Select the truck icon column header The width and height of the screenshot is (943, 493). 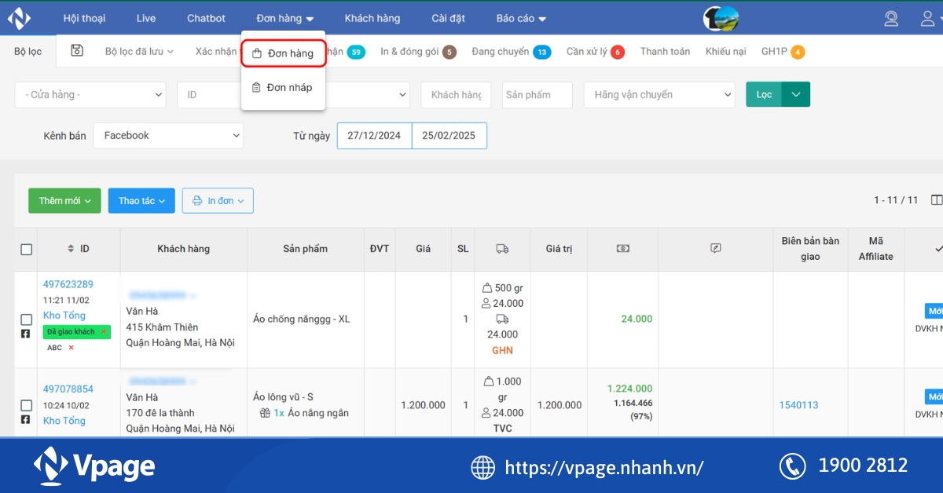(502, 249)
